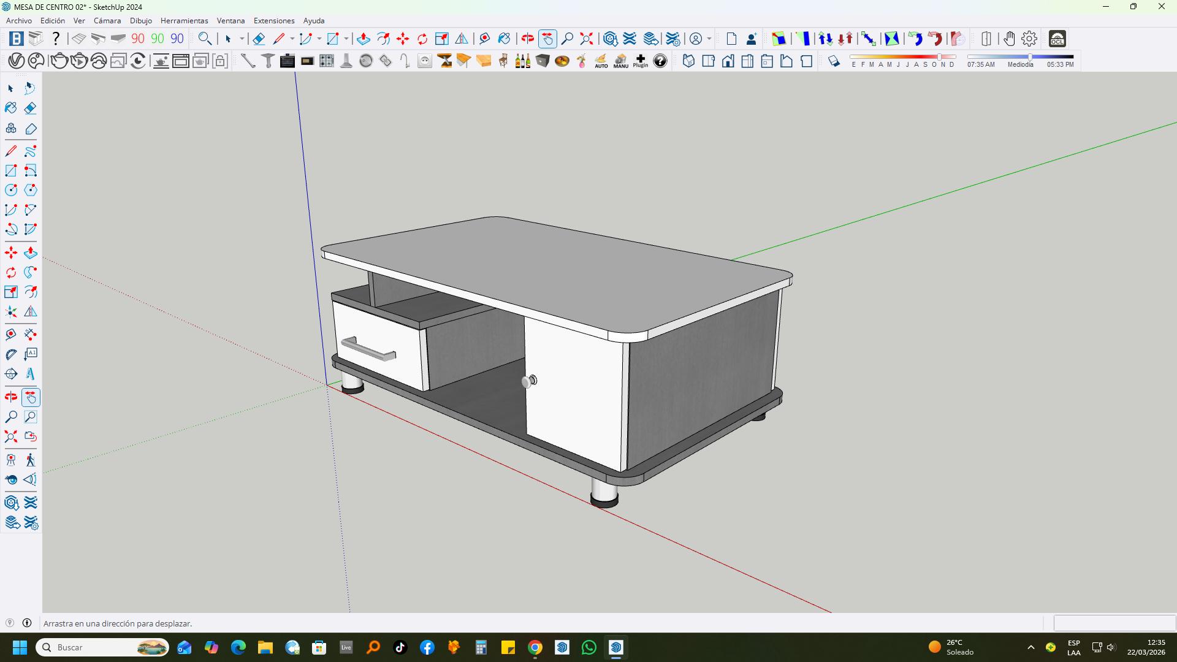Image resolution: width=1177 pixels, height=662 pixels.
Task: Activate the Move tool with red arrows
Action: point(403,39)
